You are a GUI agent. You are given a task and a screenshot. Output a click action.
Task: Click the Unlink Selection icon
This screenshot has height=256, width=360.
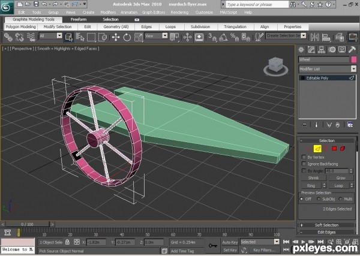20,37
